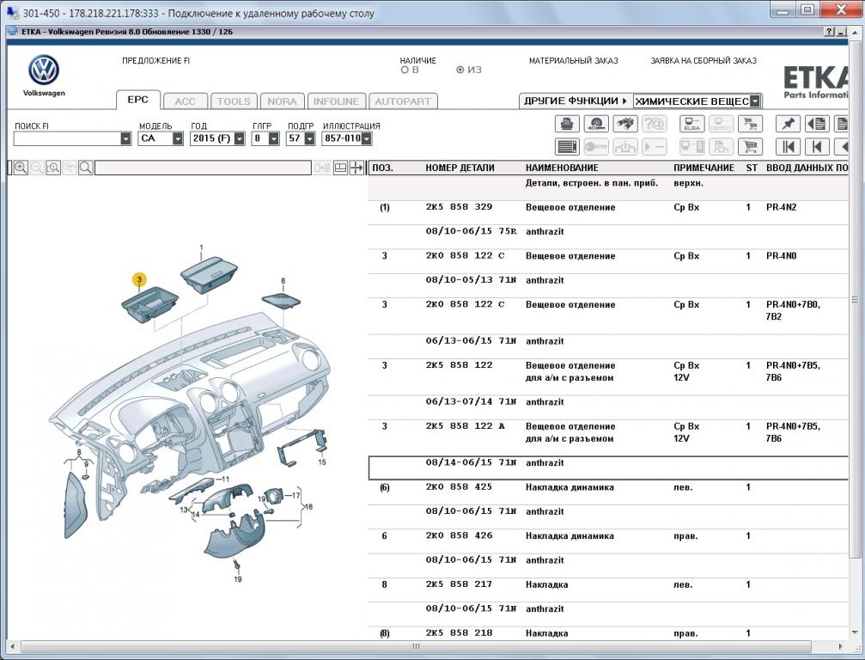Select the 'В' availability radio button

click(405, 70)
